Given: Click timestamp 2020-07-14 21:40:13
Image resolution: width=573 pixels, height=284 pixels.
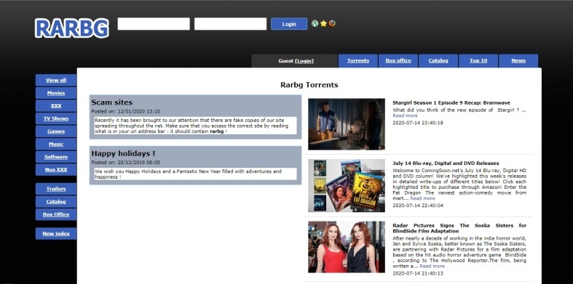Looking at the screenshot, I should (x=418, y=273).
